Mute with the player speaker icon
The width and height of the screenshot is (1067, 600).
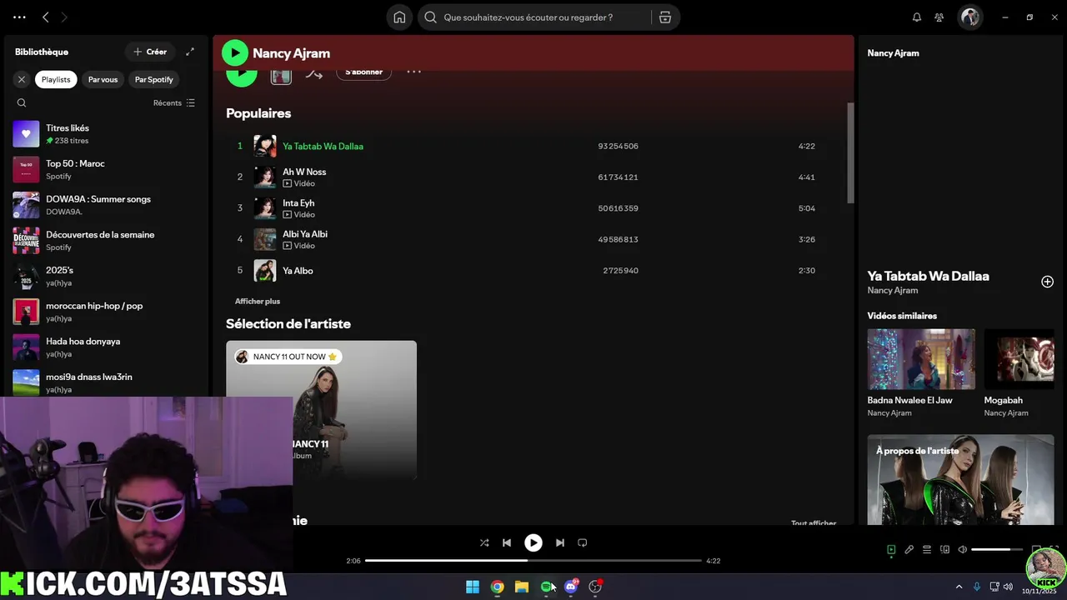click(x=963, y=550)
